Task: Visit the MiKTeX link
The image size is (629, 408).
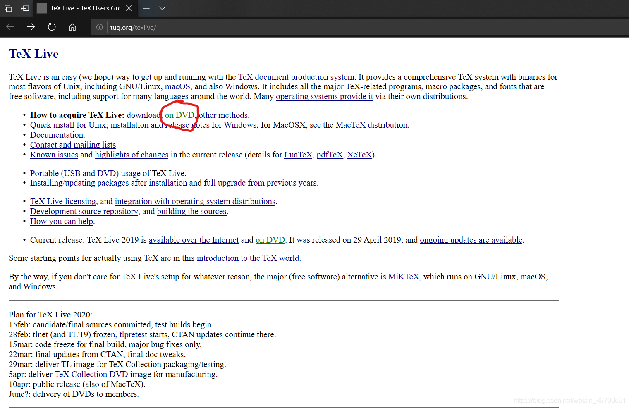Action: [x=404, y=277]
